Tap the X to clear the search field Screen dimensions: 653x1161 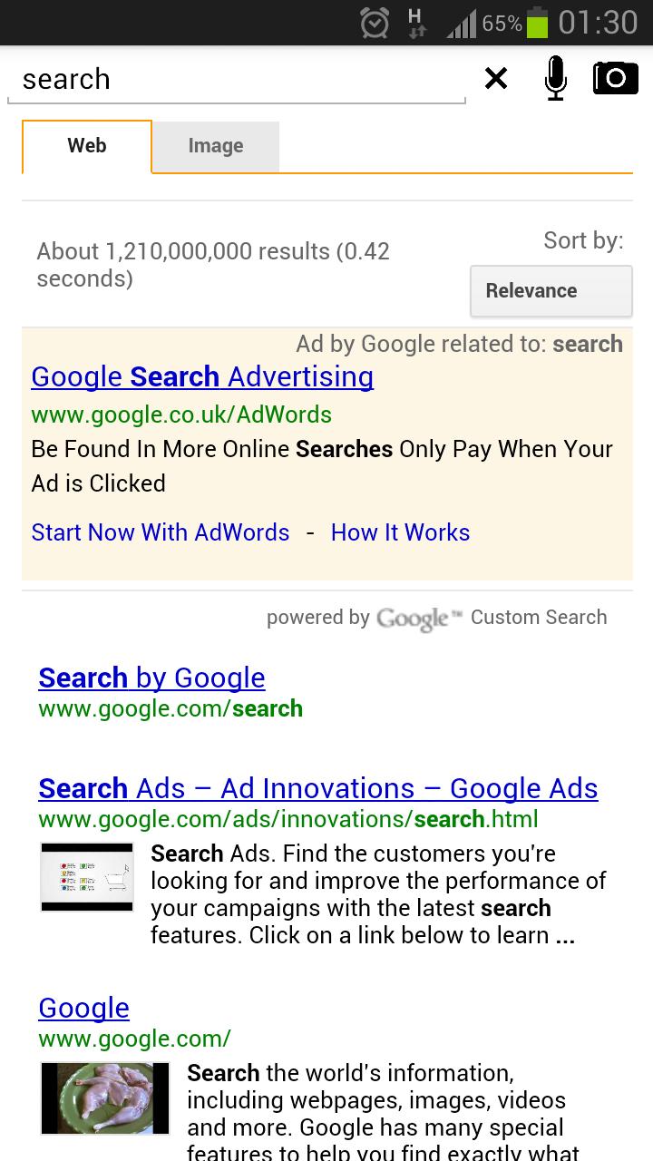pos(495,79)
